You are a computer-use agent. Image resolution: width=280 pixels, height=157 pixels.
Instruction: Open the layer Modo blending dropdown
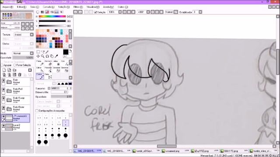click(x=31, y=53)
